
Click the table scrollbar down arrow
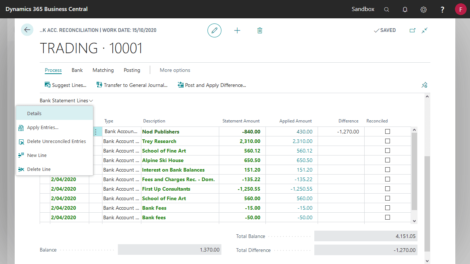point(415,221)
